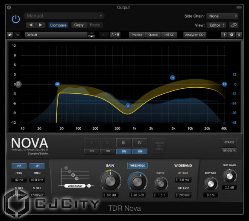
Task: Click the Precise quality mode button
Action: point(137,35)
